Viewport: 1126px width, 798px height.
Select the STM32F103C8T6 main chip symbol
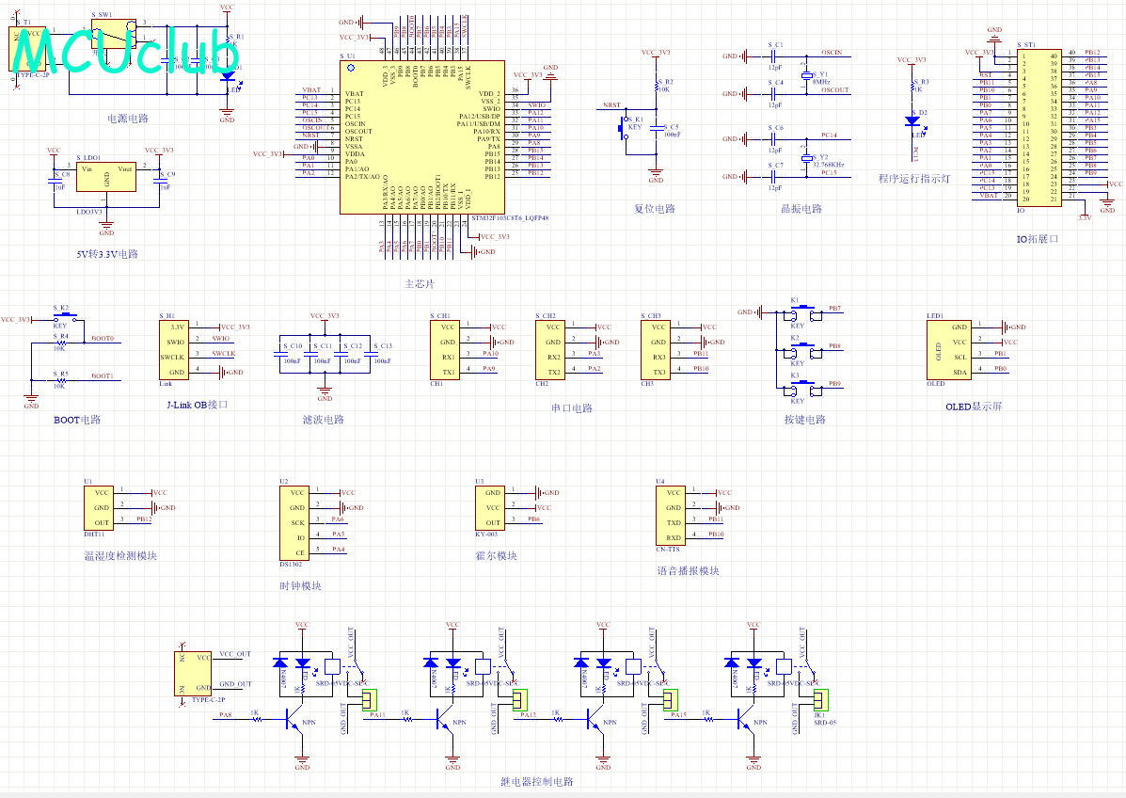(422, 137)
